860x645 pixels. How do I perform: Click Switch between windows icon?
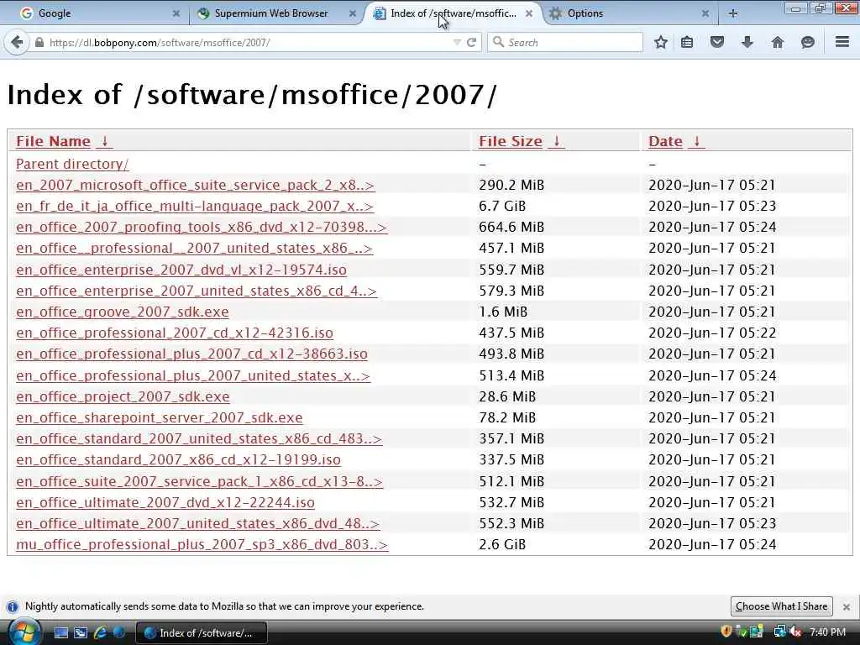81,633
